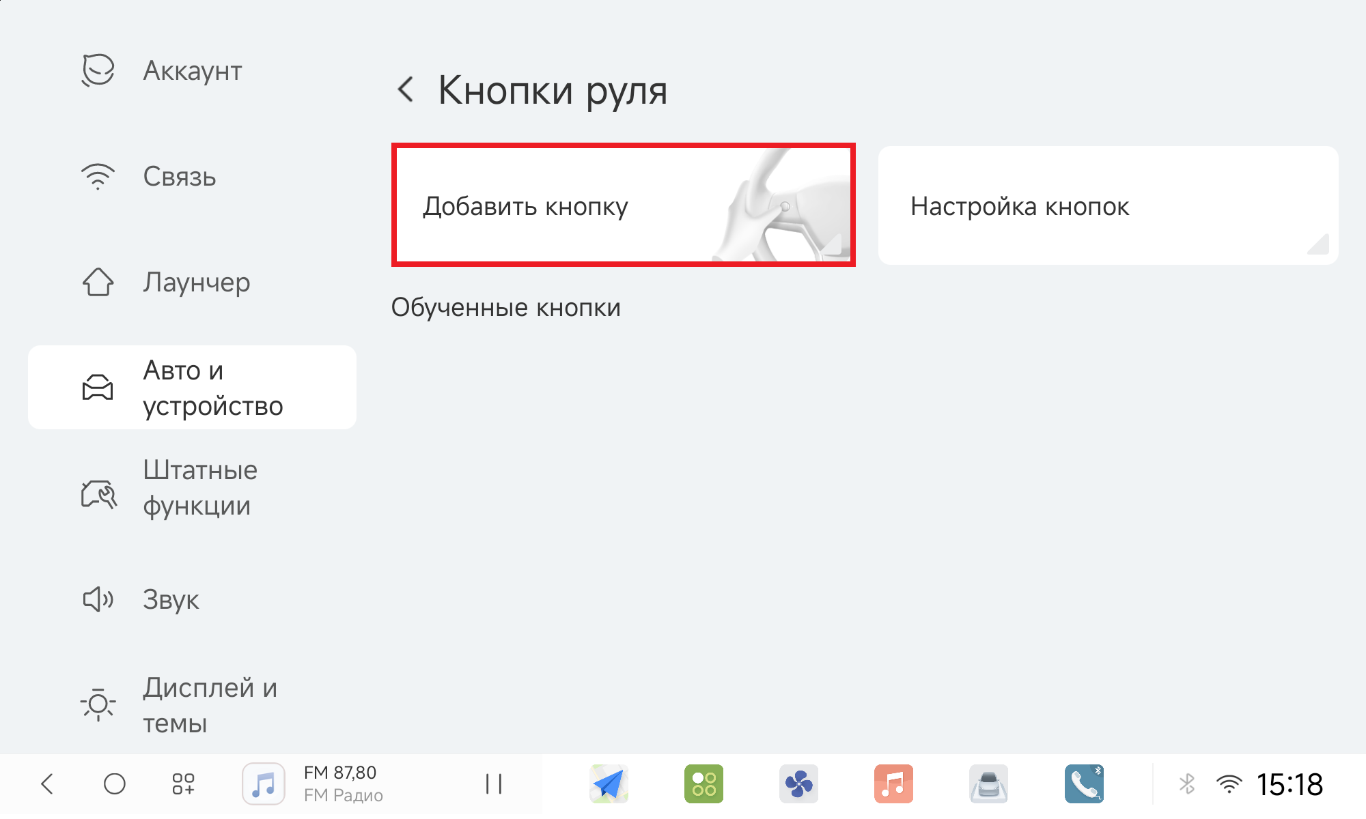Go back from Кнопки руля page

pos(406,89)
